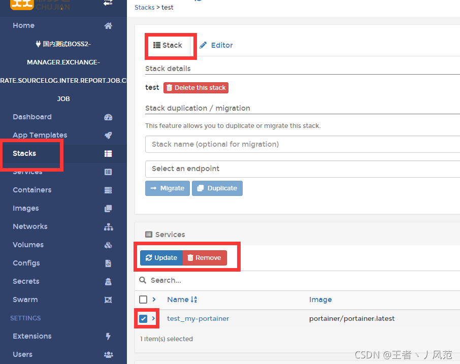
Task: Follow the Stacks breadcrumb link
Action: coord(144,7)
